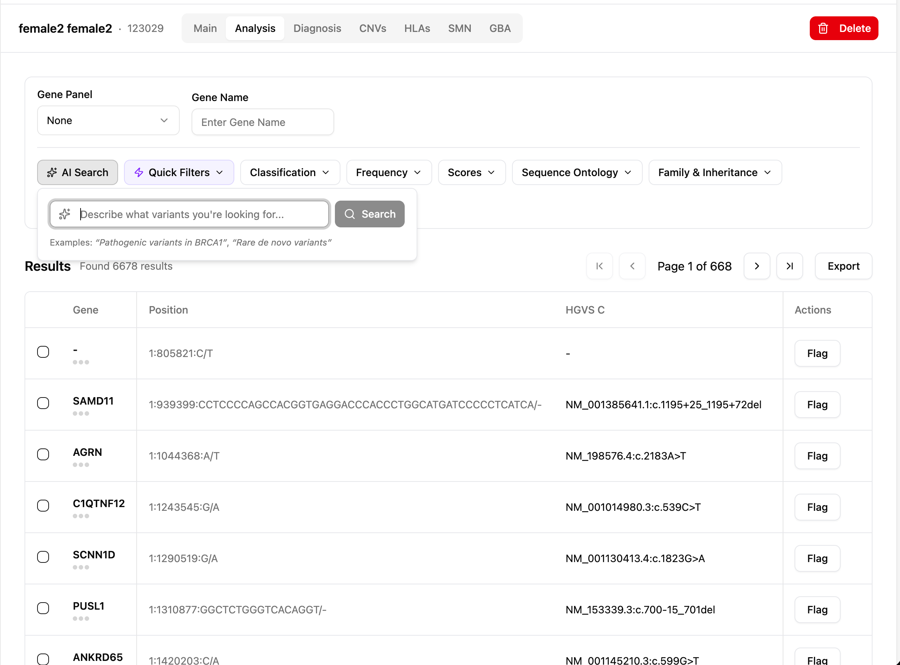Go to next results page

(x=757, y=266)
